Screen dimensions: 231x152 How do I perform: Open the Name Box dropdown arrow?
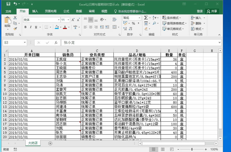click(x=25, y=43)
